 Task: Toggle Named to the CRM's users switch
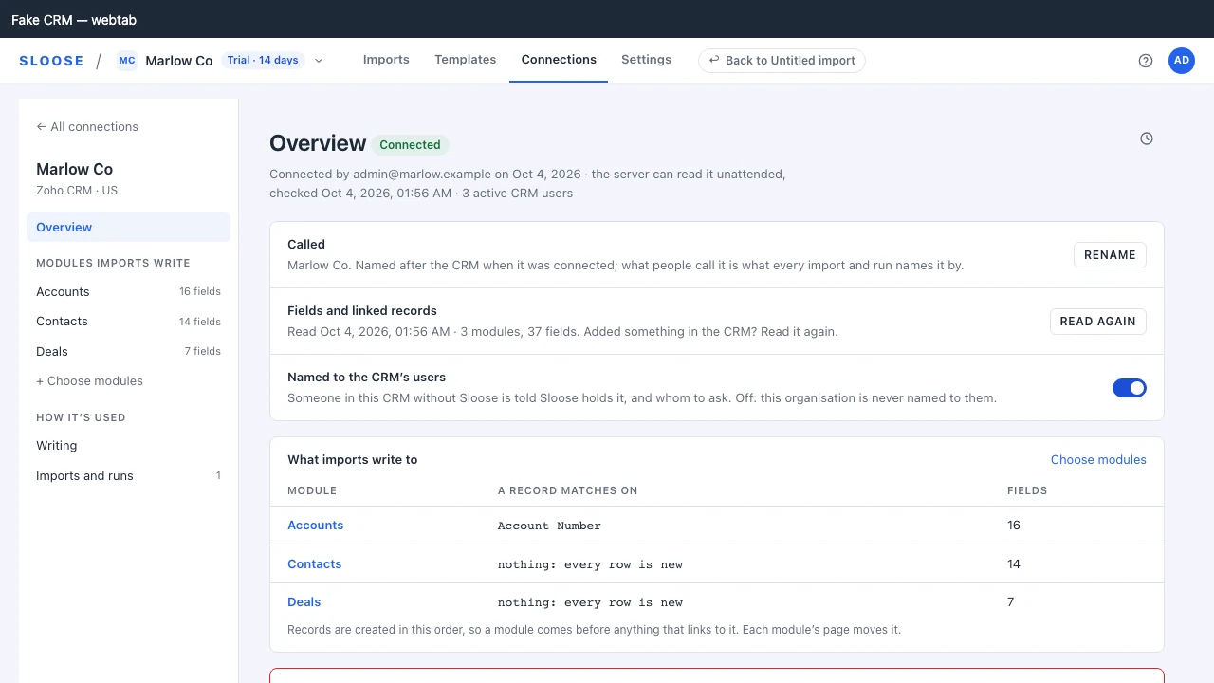tap(1130, 388)
